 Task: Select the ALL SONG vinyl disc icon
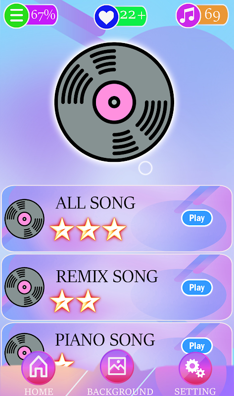click(x=24, y=219)
